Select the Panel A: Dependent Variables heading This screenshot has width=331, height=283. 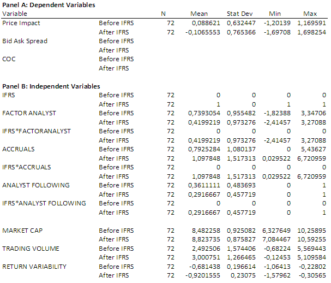coord(49,5)
